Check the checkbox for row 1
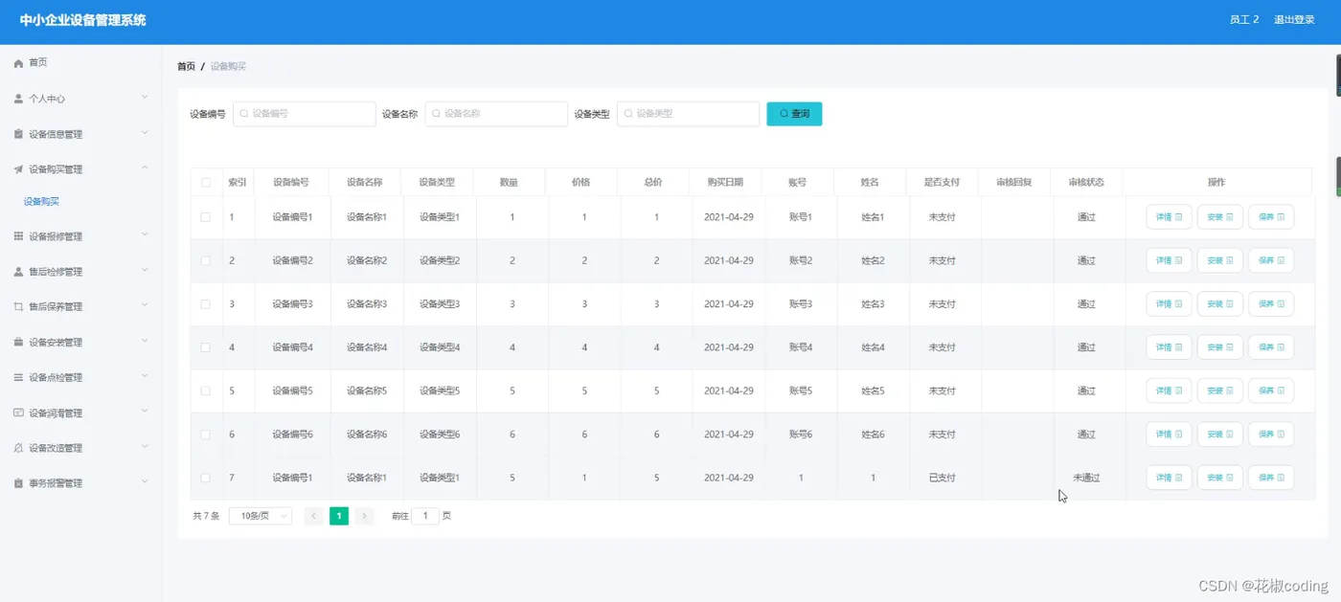 [206, 217]
